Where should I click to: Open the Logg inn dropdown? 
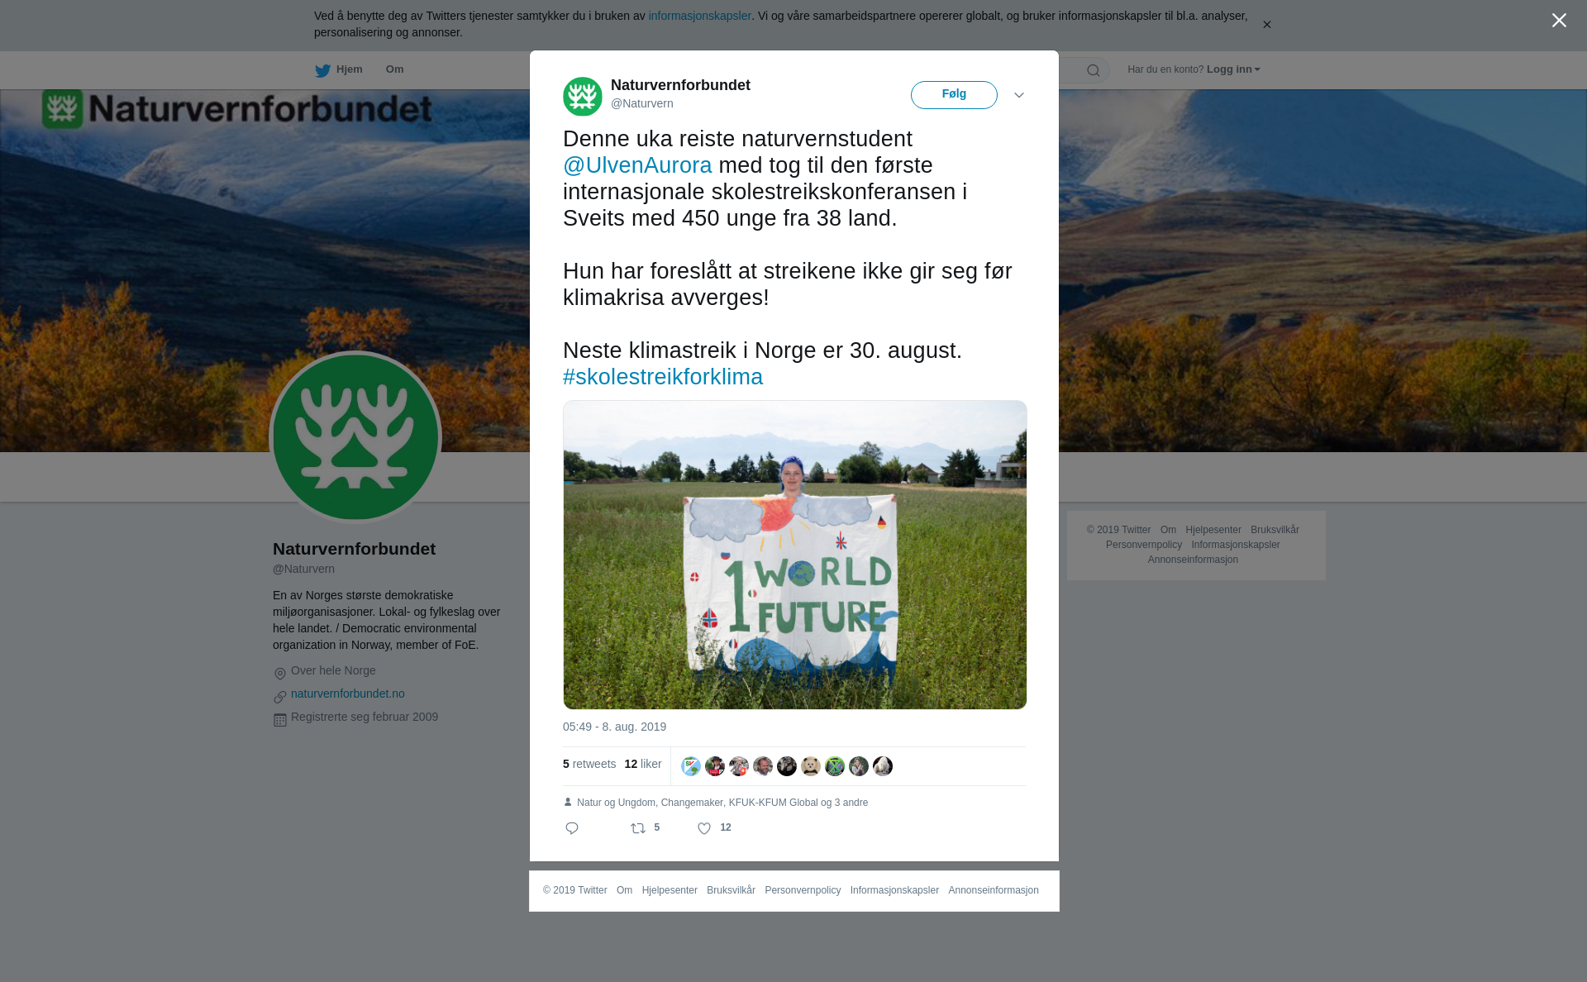pyautogui.click(x=1233, y=69)
